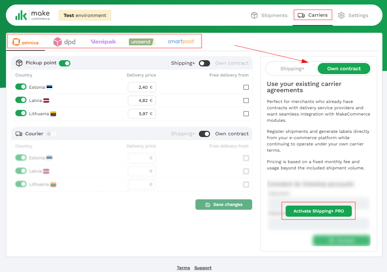Open the Smartposti carrier tab
This screenshot has height=272, width=387.
181,42
